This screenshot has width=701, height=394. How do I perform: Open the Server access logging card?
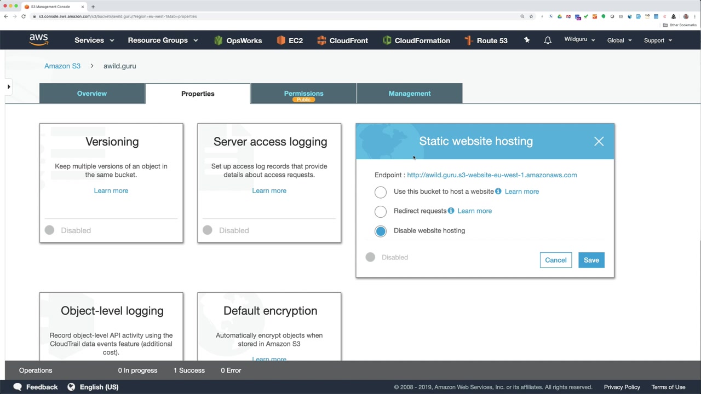click(x=269, y=183)
